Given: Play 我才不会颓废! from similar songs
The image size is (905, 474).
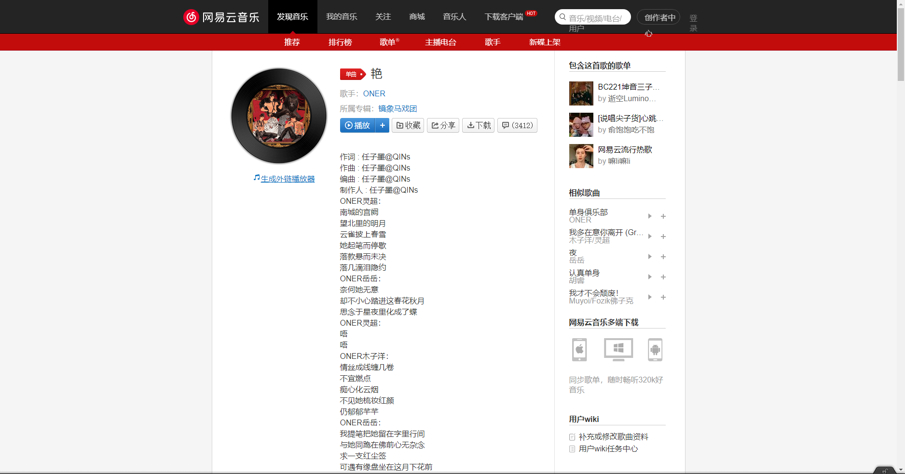Looking at the screenshot, I should point(649,297).
